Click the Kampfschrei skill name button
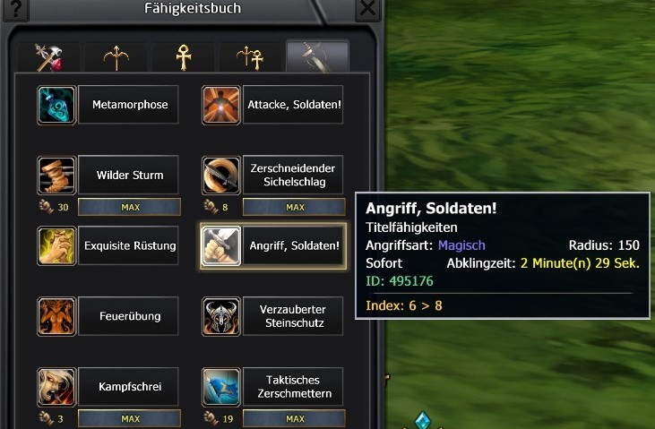The height and width of the screenshot is (429, 655). click(129, 386)
